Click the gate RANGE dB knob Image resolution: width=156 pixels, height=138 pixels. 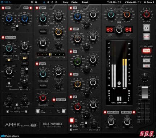[x=25, y=46]
